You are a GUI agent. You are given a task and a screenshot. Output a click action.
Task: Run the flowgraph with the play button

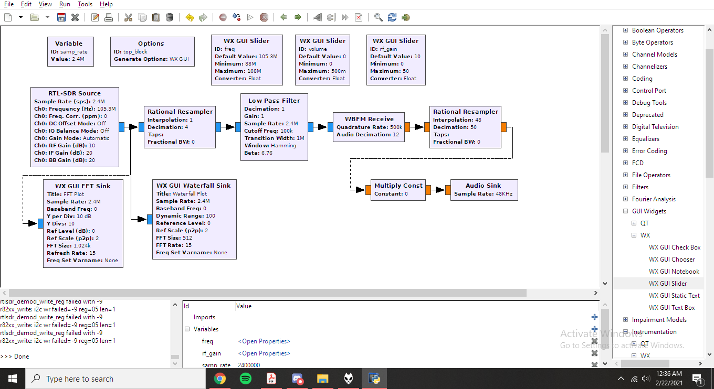(249, 17)
